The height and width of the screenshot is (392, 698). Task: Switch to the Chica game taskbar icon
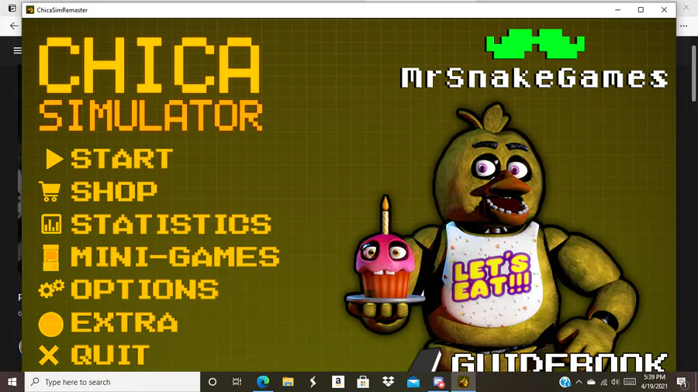tap(464, 382)
